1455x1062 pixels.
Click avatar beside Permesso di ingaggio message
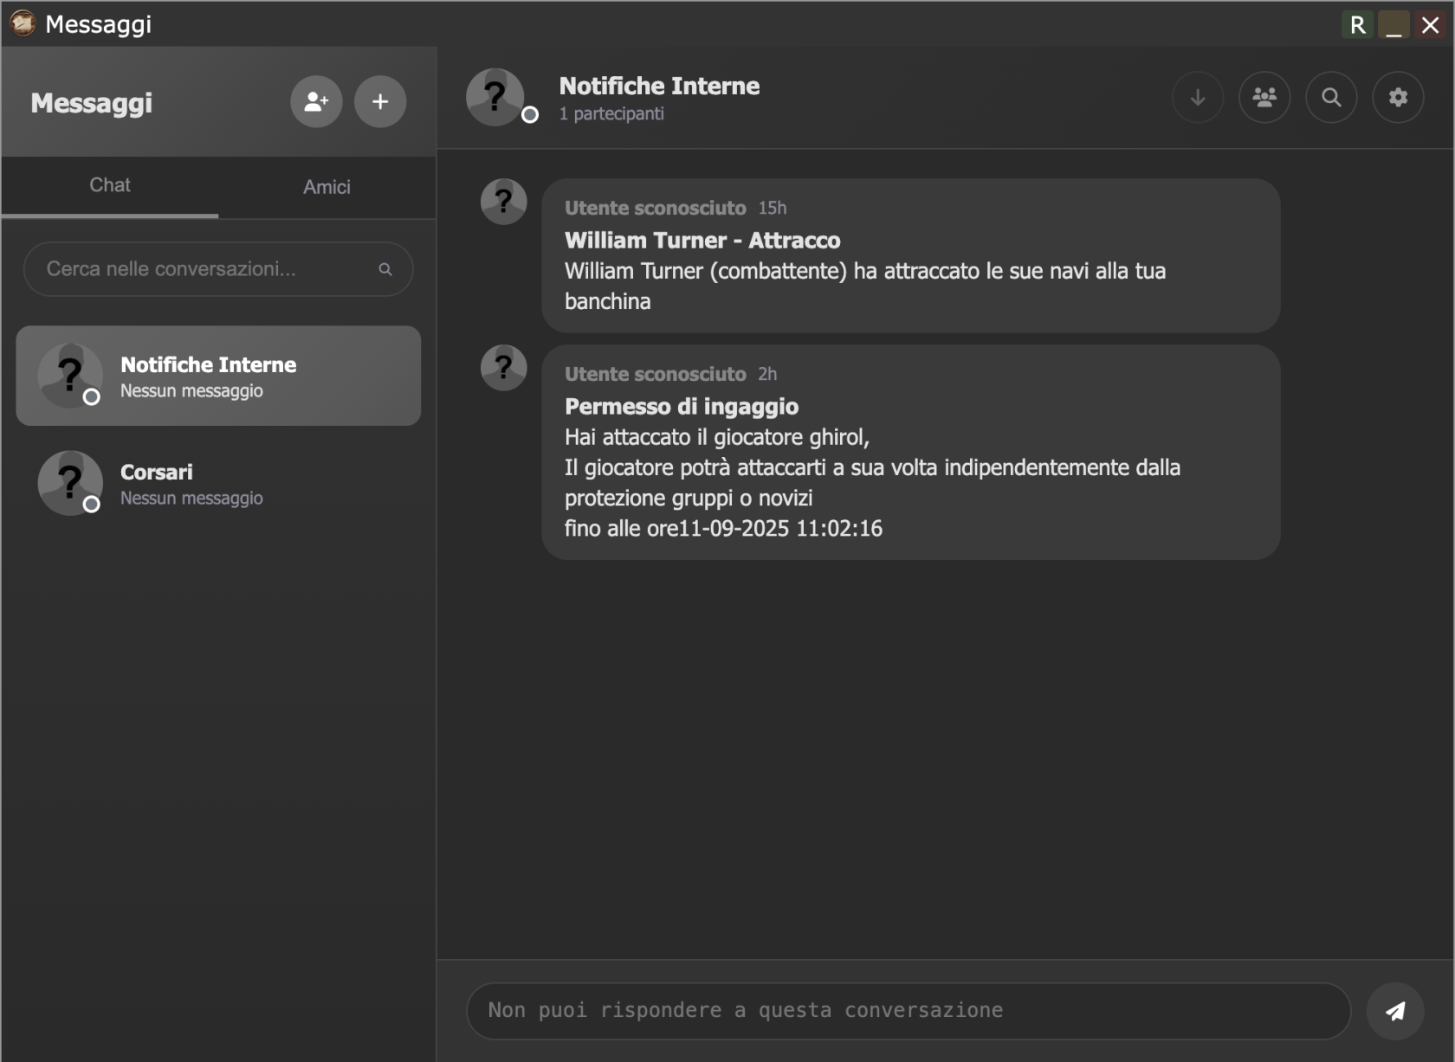[504, 368]
